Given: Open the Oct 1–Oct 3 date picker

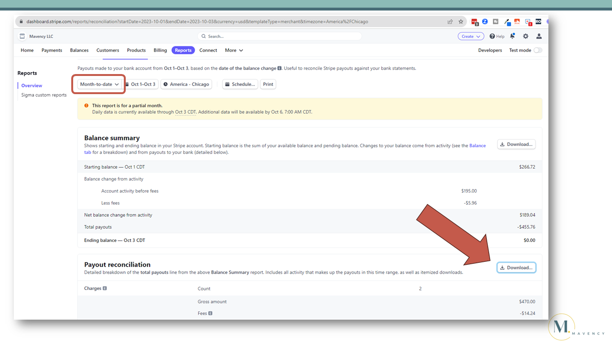Looking at the screenshot, I should click(x=140, y=84).
